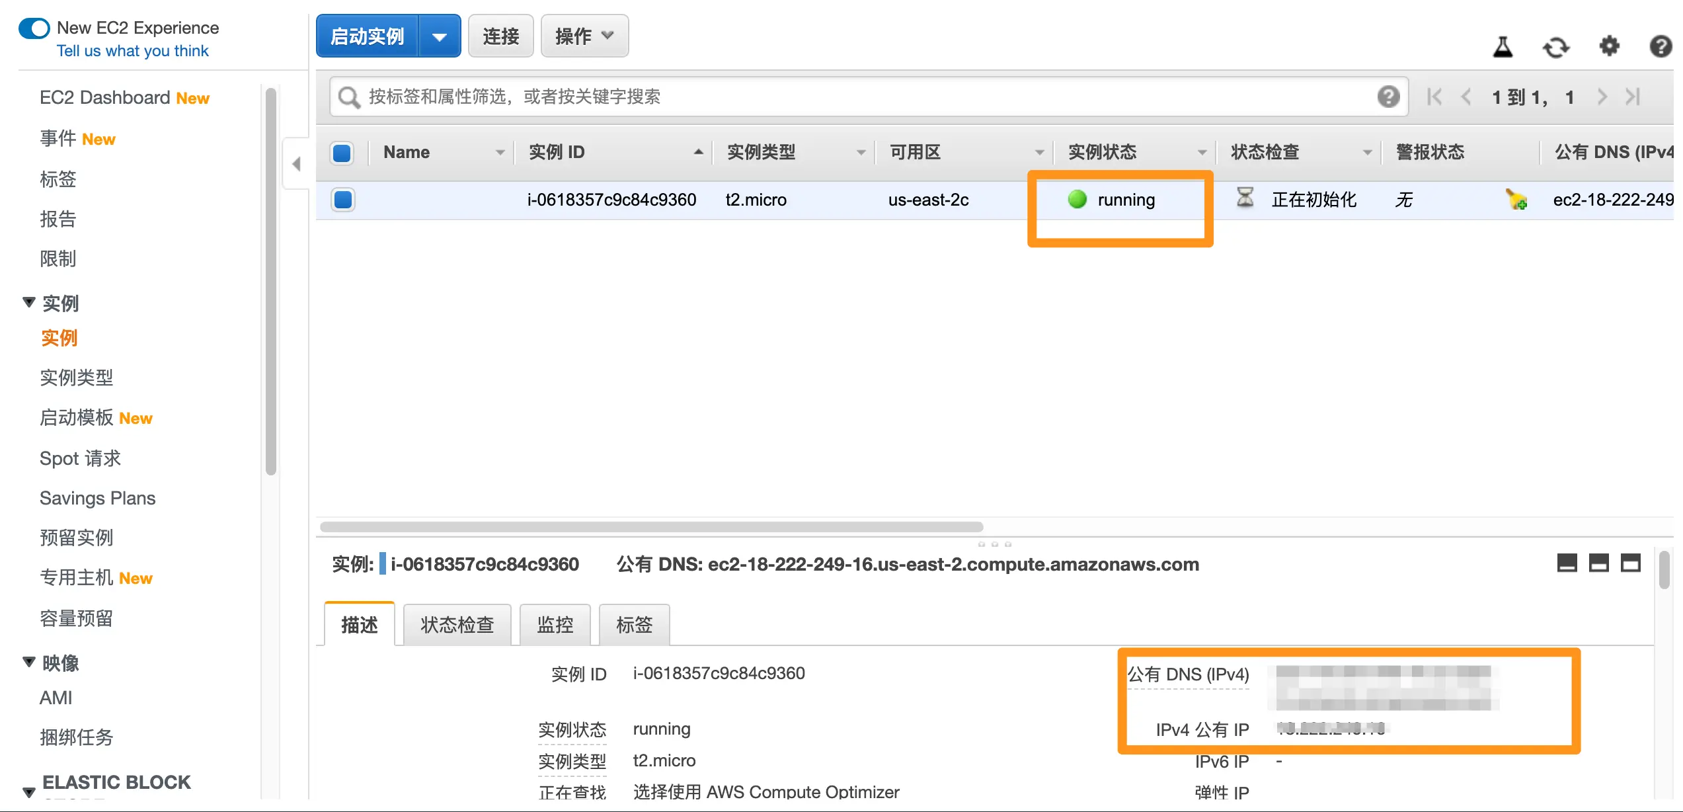Image resolution: width=1683 pixels, height=812 pixels.
Task: Collapse the 映像 sidebar section
Action: (29, 662)
